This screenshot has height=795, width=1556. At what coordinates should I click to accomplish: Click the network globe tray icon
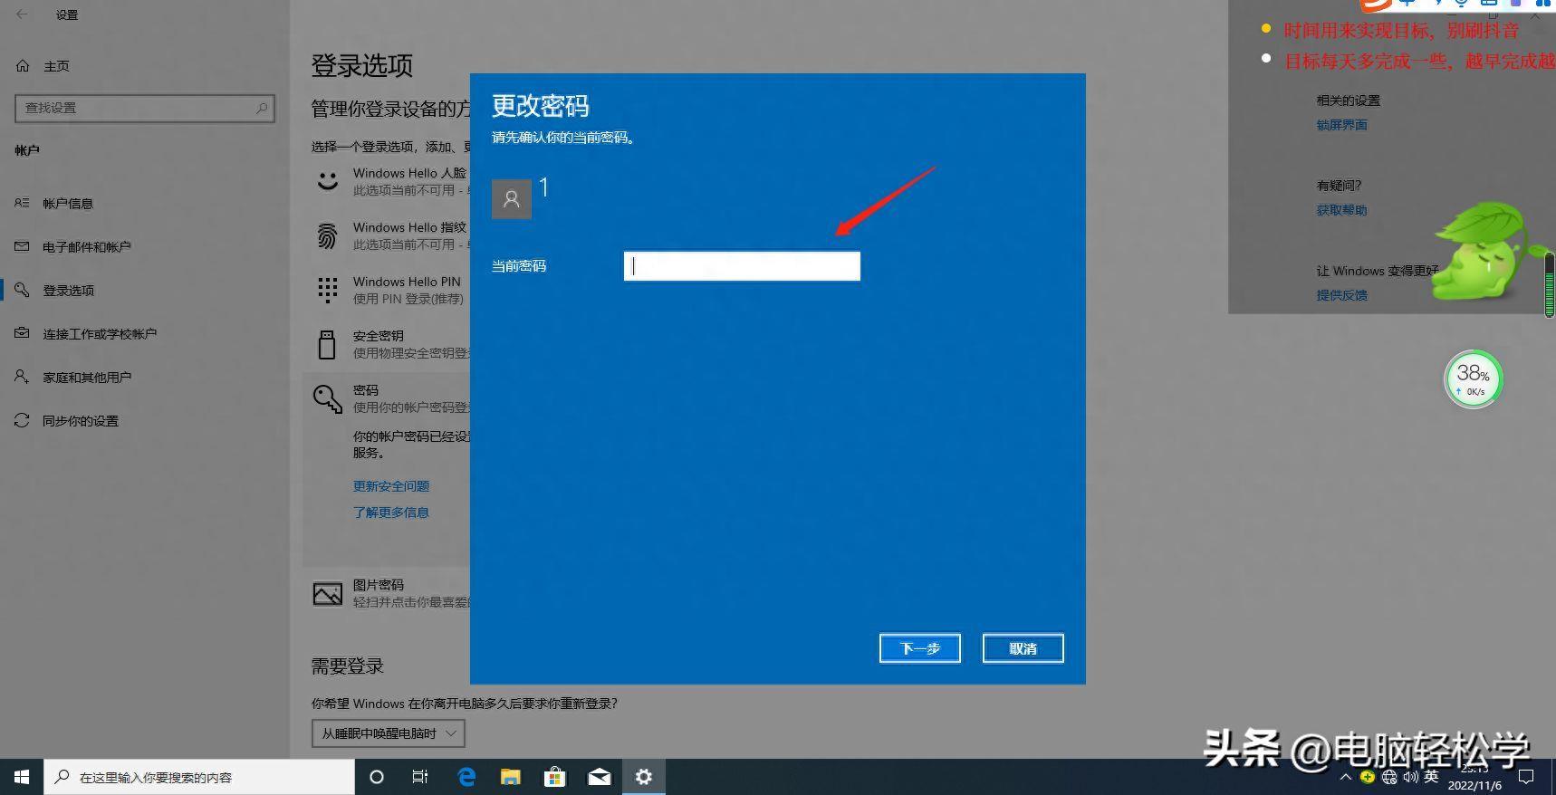click(1389, 777)
